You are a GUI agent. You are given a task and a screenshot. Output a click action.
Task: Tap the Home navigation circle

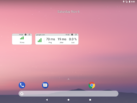tap(68, 100)
